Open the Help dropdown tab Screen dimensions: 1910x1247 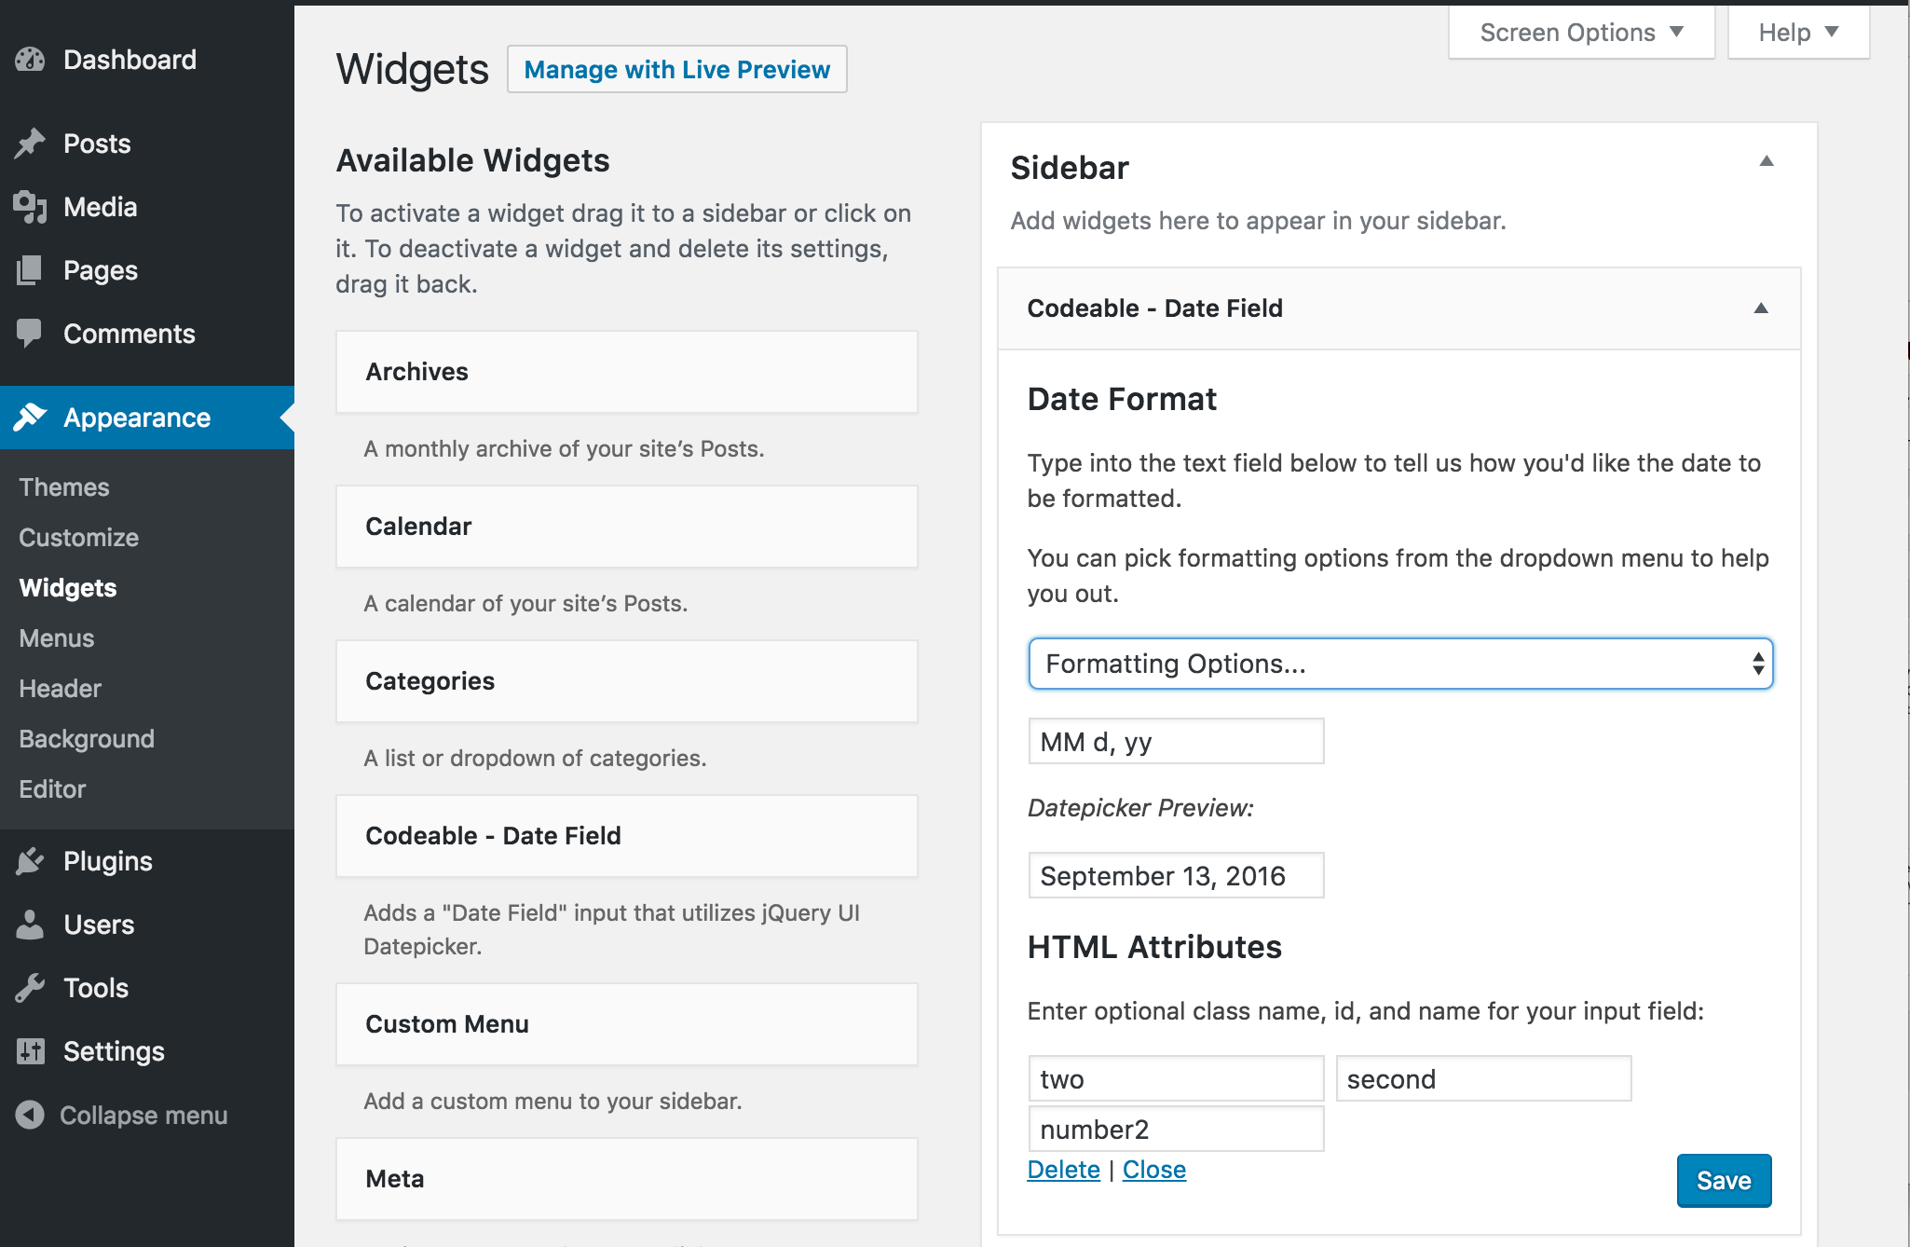click(x=1797, y=33)
